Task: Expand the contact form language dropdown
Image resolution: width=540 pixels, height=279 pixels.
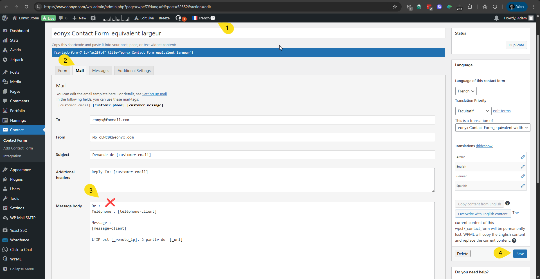Action: pos(466,91)
